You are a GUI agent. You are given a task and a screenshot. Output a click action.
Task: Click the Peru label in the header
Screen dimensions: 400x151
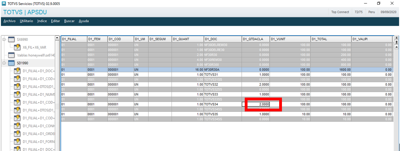click(372, 12)
